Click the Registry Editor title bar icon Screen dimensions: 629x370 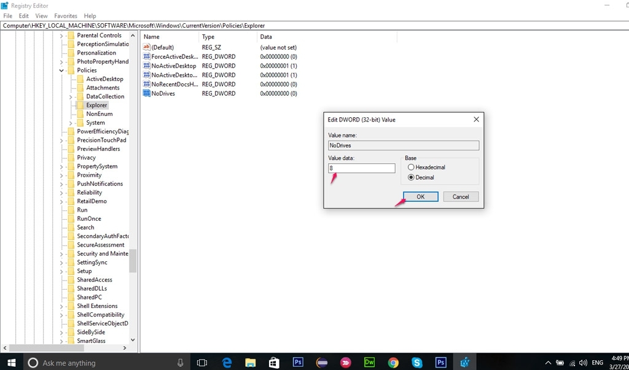(4, 6)
